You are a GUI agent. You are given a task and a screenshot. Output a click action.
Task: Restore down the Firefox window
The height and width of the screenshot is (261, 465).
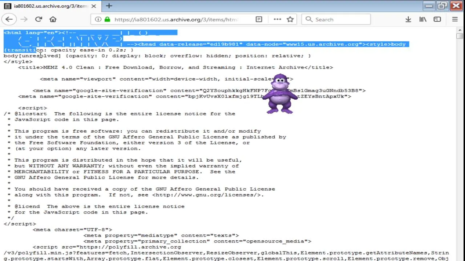[442, 6]
